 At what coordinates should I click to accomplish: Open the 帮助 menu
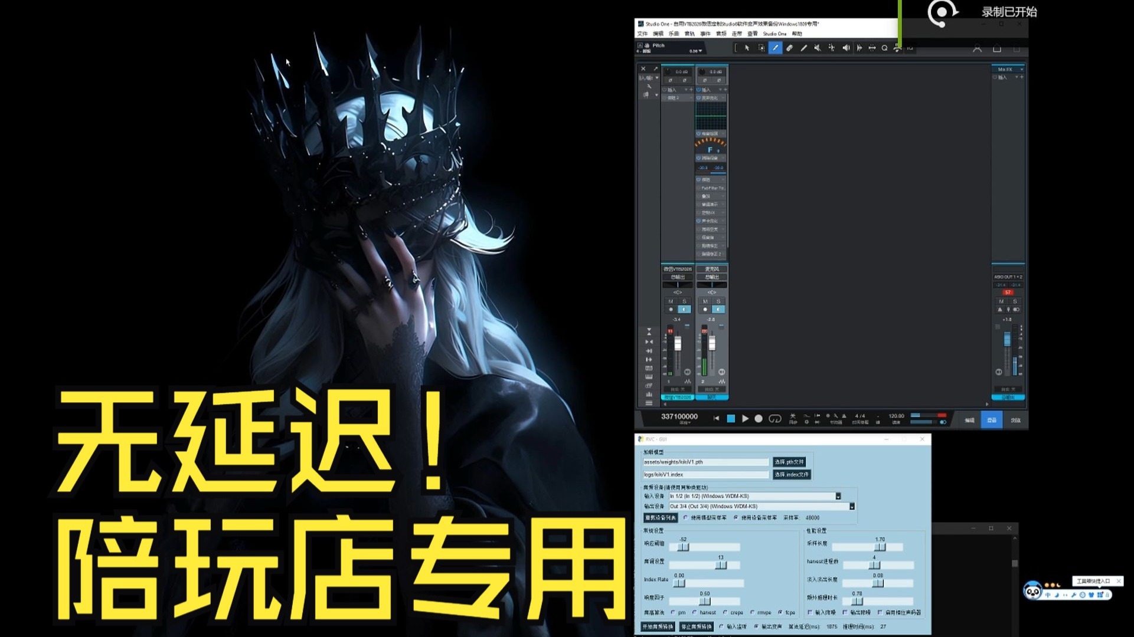pyautogui.click(x=797, y=34)
